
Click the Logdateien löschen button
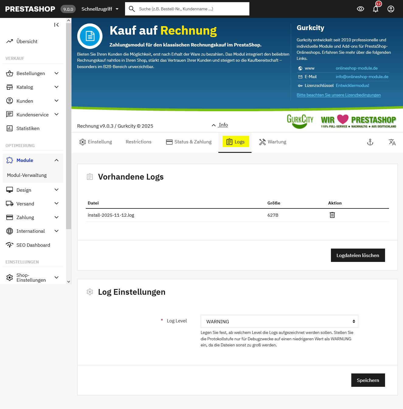tap(358, 255)
